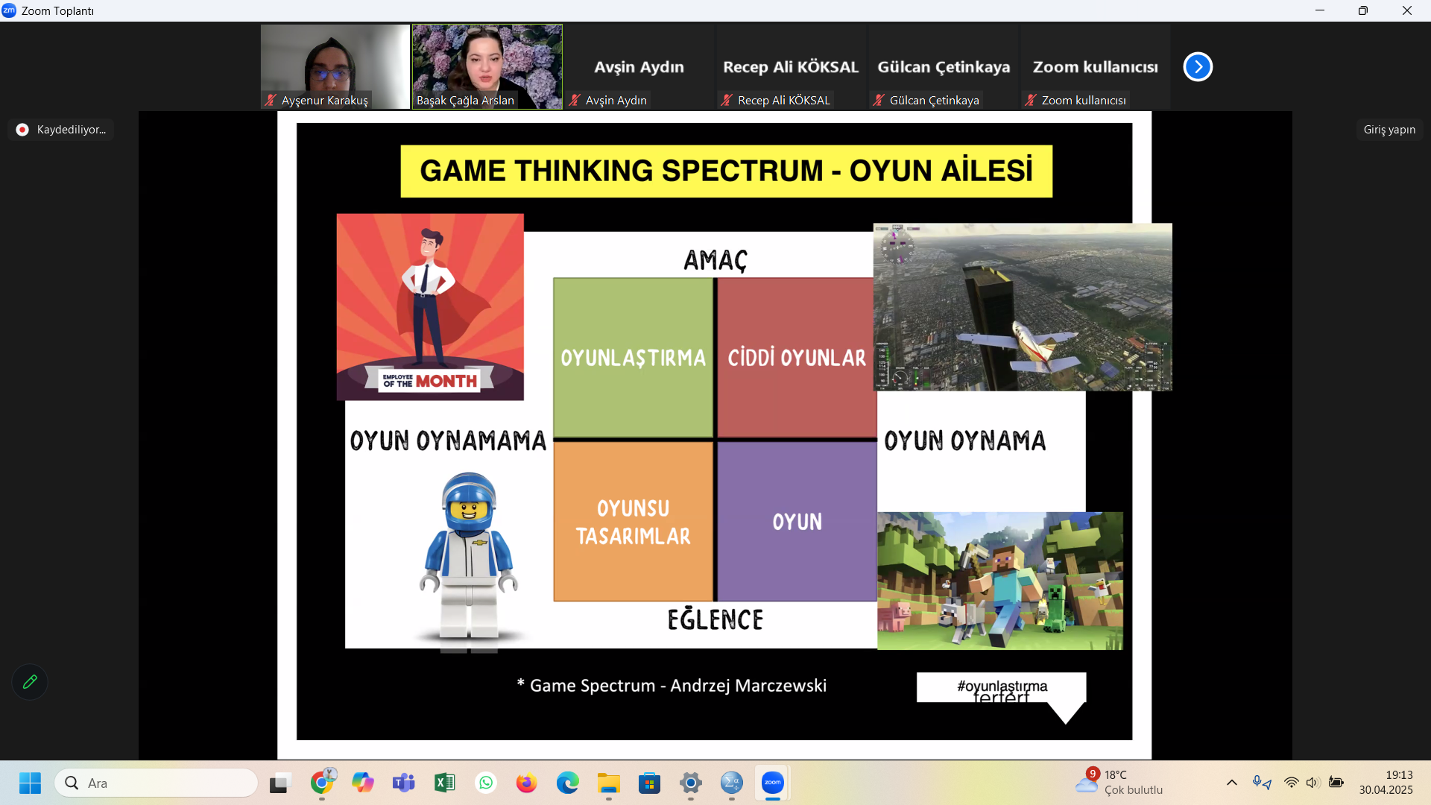Click muted mic icon of Gülcan Çetinkaya
1431x805 pixels.
click(x=879, y=100)
